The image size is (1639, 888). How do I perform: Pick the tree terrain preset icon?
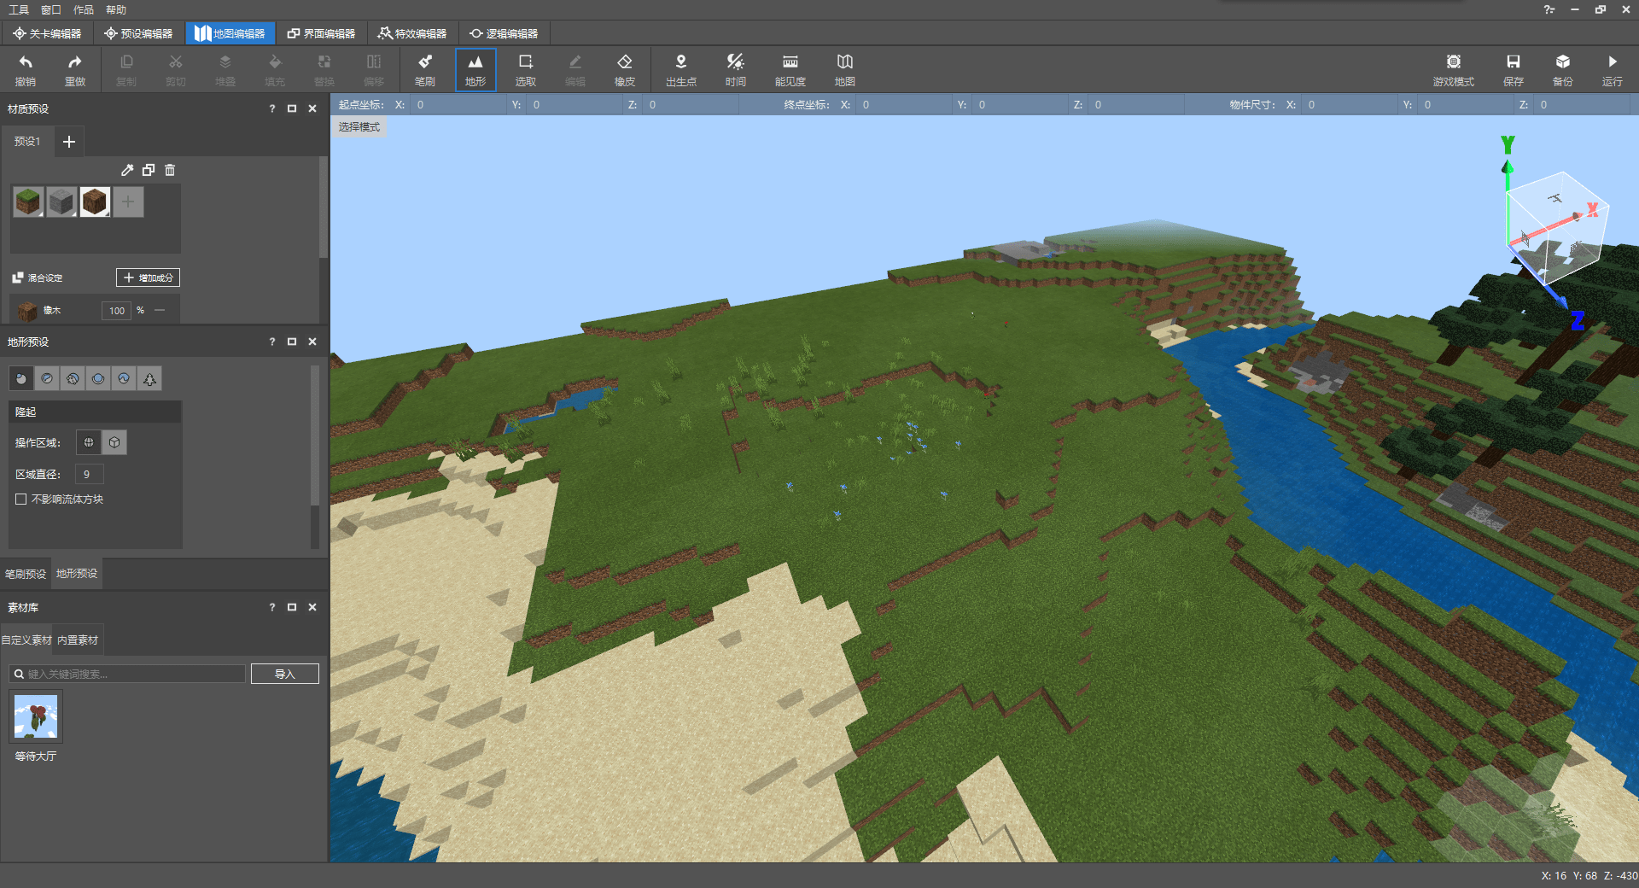click(x=149, y=378)
